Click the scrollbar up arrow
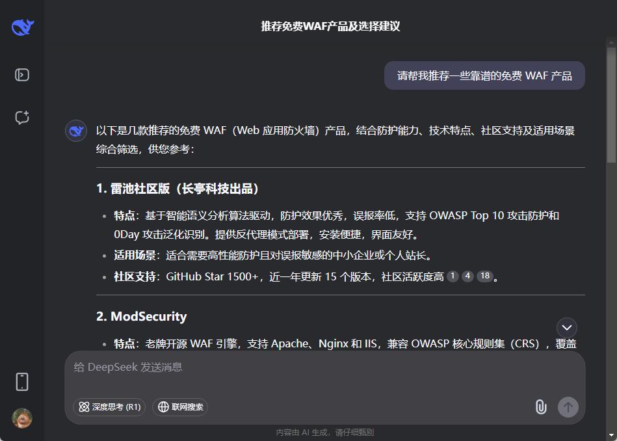The width and height of the screenshot is (617, 441). pyautogui.click(x=611, y=42)
